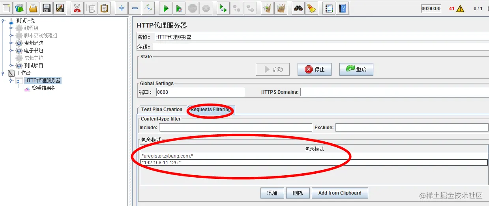Cut selection using the scissors icon
The image size is (489, 206).
tap(77, 8)
